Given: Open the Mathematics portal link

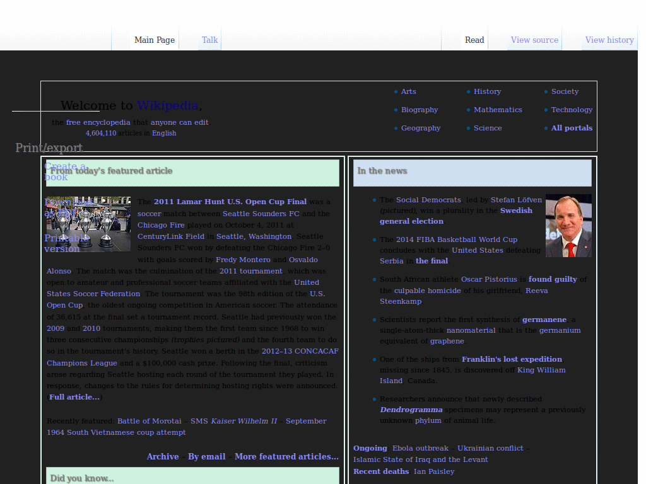Looking at the screenshot, I should coord(498,110).
